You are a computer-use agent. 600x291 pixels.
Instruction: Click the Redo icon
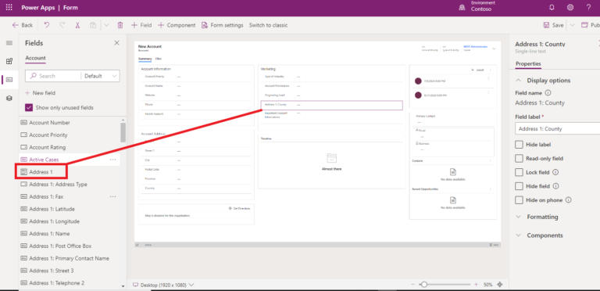tap(62, 25)
